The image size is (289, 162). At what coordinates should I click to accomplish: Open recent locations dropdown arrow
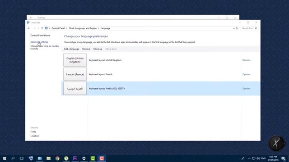tap(38, 28)
